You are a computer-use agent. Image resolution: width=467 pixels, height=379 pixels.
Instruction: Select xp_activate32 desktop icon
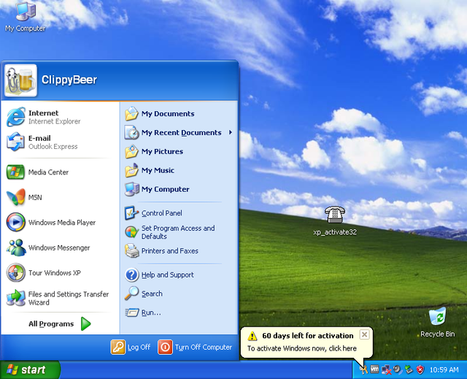click(x=335, y=221)
